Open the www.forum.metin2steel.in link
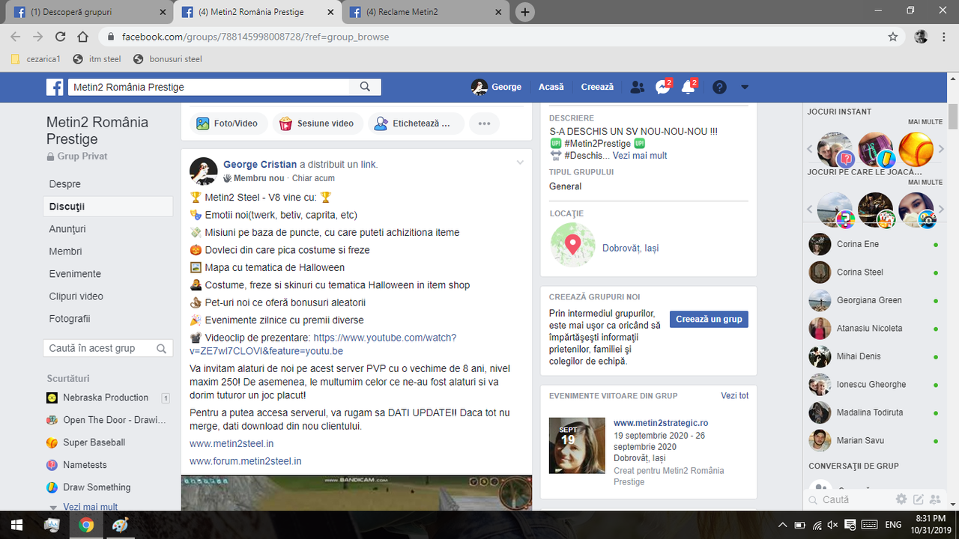Image resolution: width=959 pixels, height=539 pixels. pyautogui.click(x=246, y=461)
